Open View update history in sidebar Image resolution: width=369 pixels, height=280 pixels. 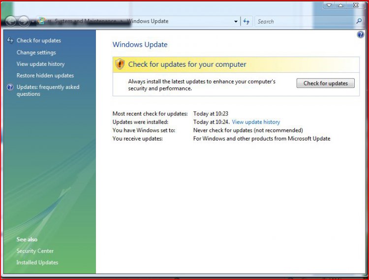point(40,64)
